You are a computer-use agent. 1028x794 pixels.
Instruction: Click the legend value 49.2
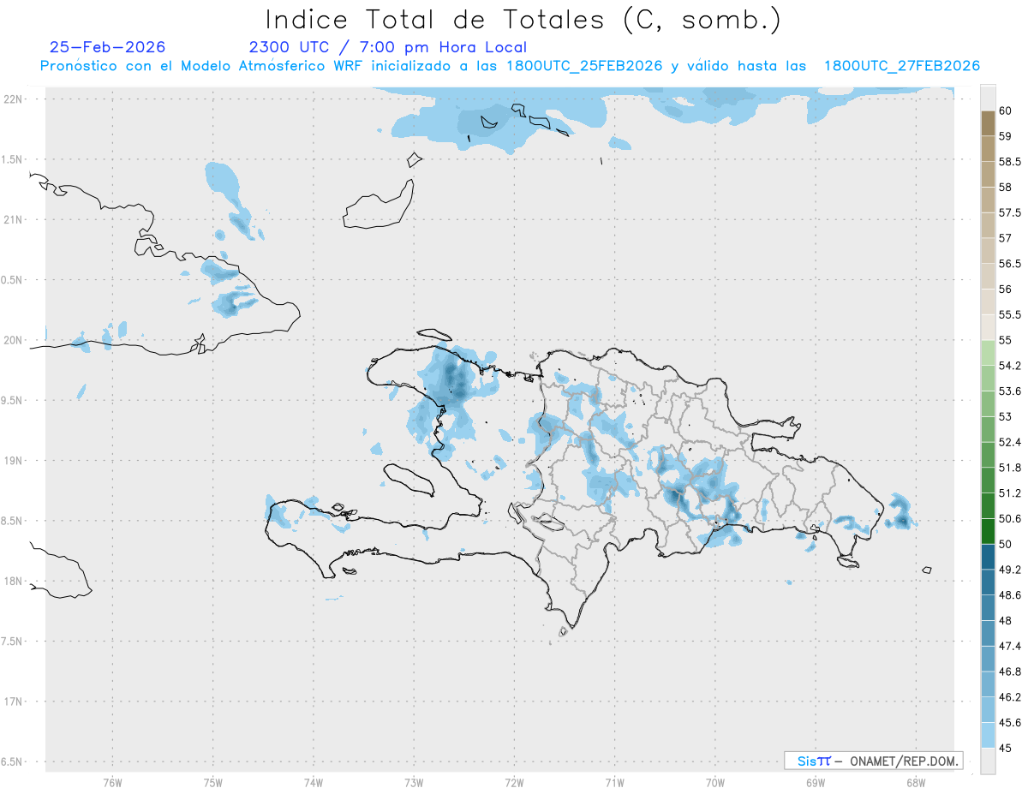pos(1010,570)
